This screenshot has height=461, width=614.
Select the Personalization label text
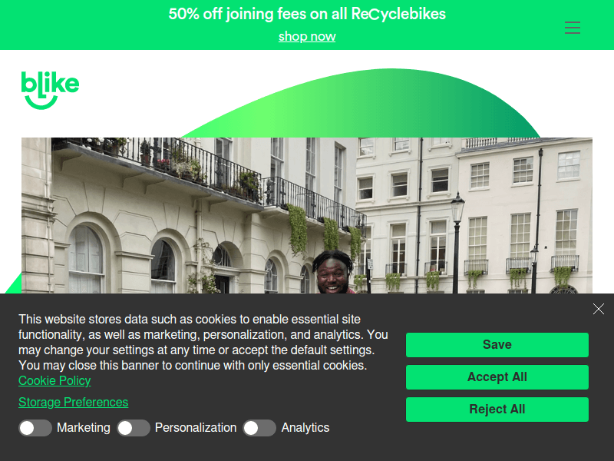[x=196, y=428]
